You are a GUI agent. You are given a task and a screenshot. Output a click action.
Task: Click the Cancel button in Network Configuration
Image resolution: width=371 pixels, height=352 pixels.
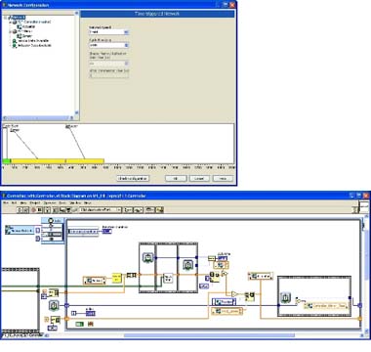pyautogui.click(x=199, y=178)
